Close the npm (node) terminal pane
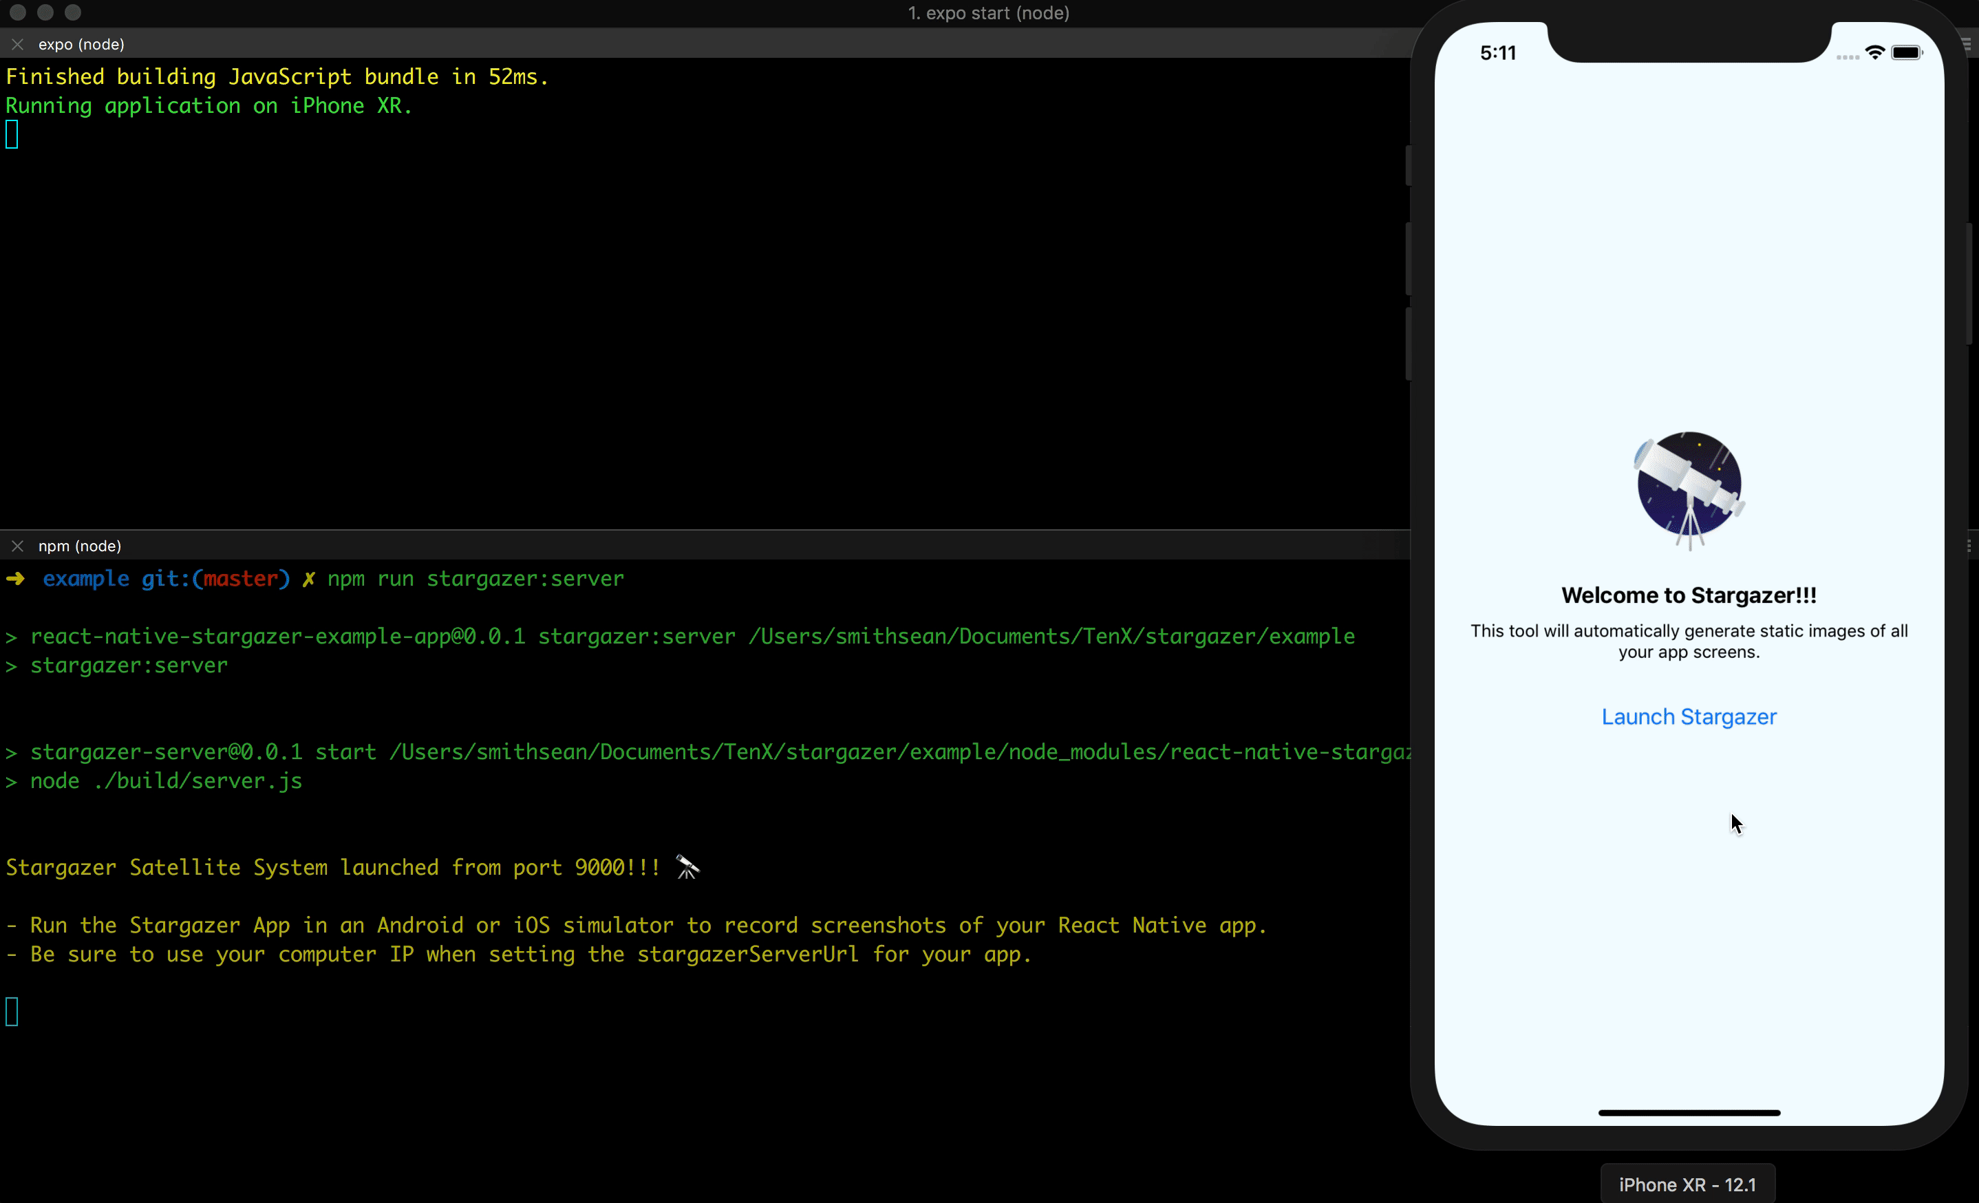 18,545
